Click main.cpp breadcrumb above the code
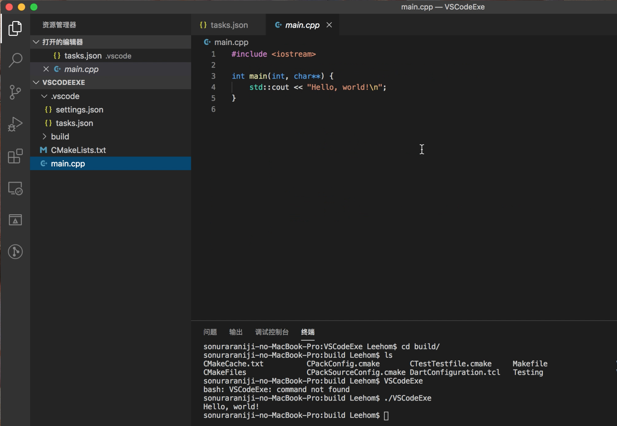Viewport: 617px width, 426px height. tap(231, 42)
